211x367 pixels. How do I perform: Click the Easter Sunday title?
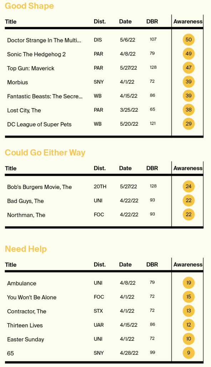coord(26,340)
